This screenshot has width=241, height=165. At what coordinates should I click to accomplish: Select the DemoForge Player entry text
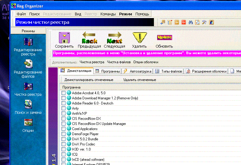pyautogui.click(x=85, y=134)
